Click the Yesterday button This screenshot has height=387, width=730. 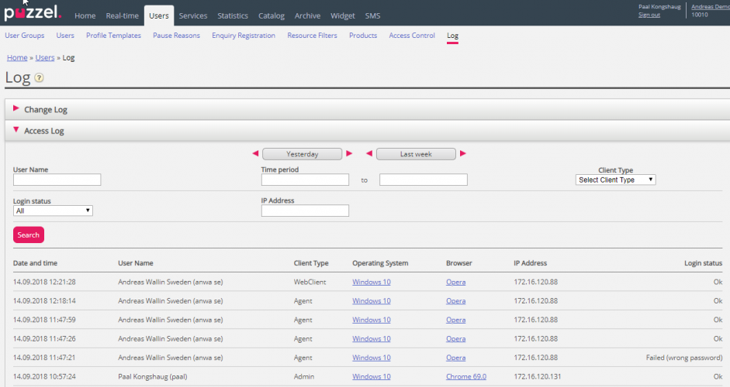coord(302,154)
